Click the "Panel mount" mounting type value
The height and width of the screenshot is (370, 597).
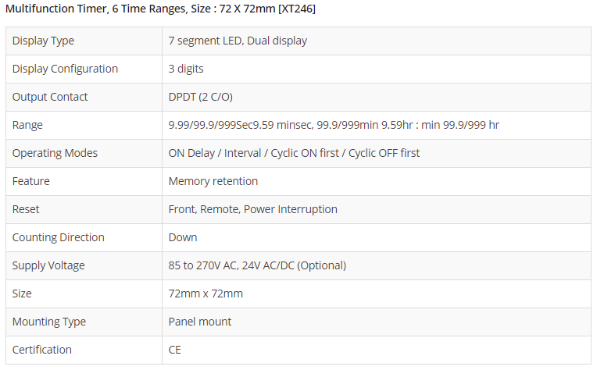(200, 322)
